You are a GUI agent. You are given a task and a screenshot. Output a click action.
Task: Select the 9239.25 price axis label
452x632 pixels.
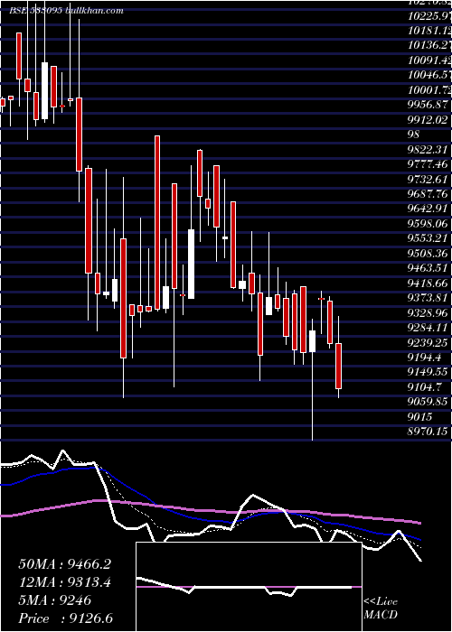pyautogui.click(x=428, y=343)
